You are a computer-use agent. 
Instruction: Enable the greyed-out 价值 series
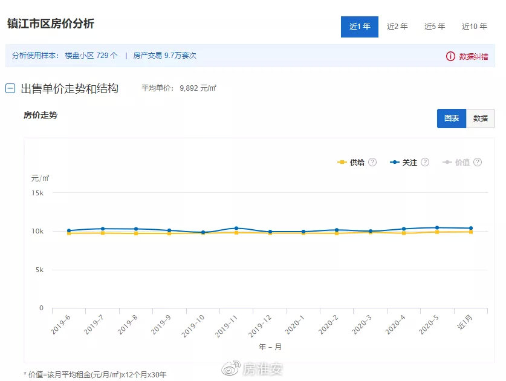point(462,163)
